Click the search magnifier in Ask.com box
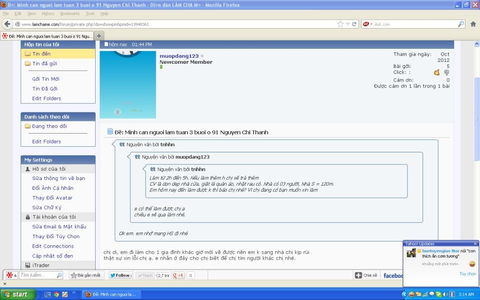This screenshot has width=480, height=300. pyautogui.click(x=461, y=24)
